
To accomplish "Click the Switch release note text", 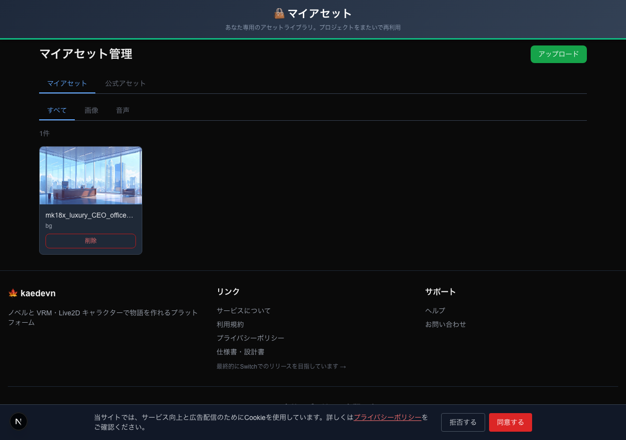I will pyautogui.click(x=281, y=366).
